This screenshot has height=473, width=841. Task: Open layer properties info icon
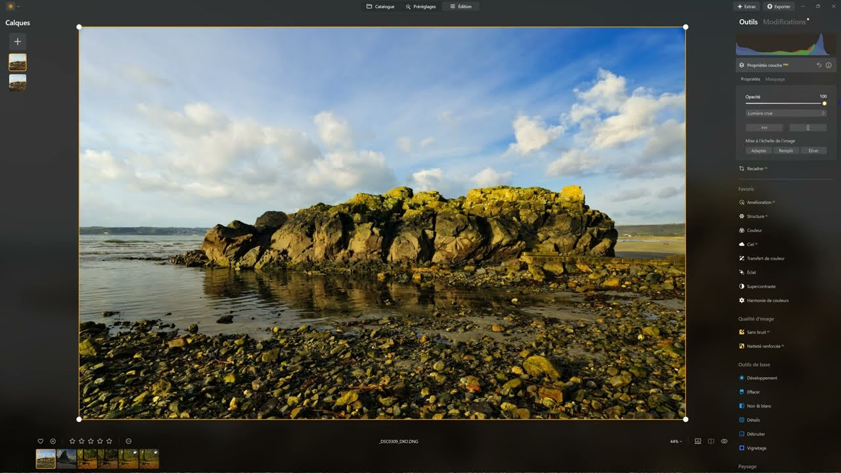click(829, 65)
